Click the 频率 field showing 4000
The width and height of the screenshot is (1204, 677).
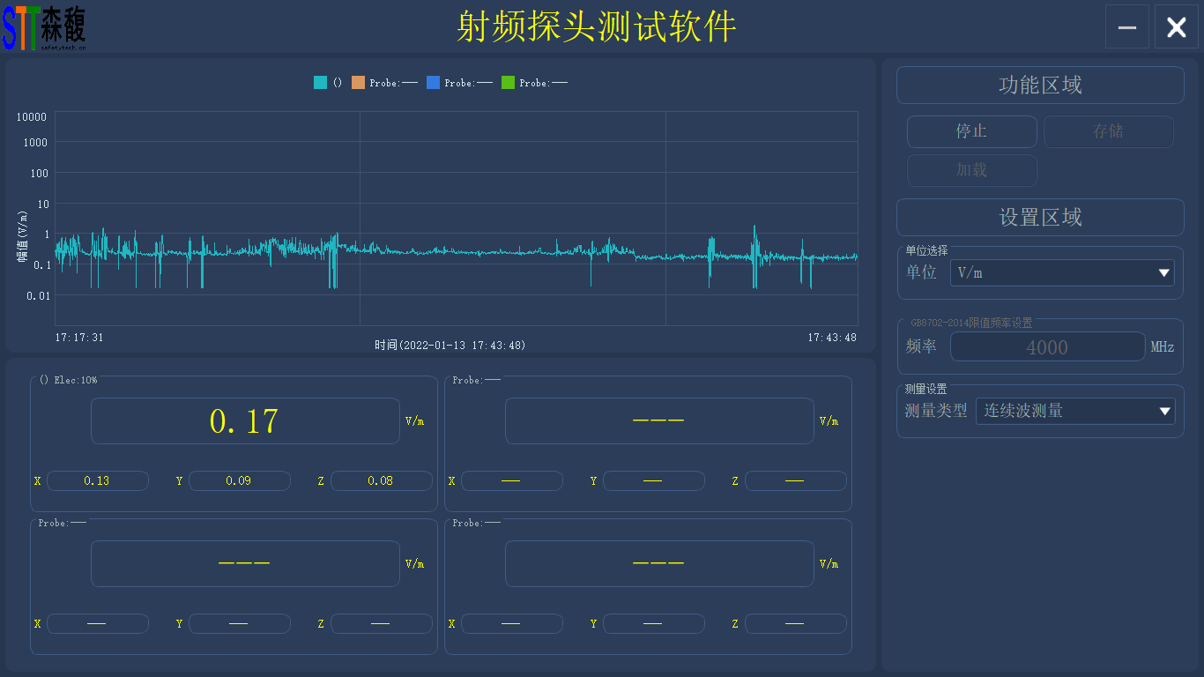click(1047, 347)
